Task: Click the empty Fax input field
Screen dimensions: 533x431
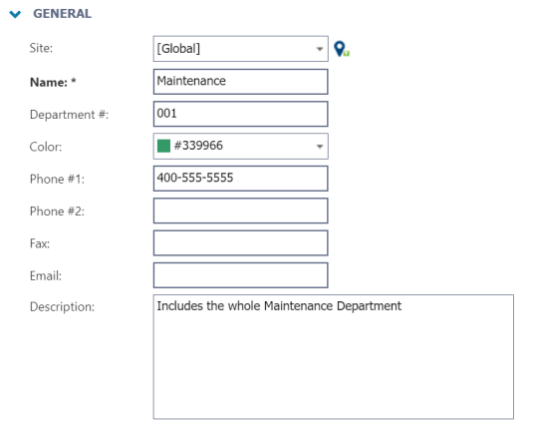Action: (241, 243)
